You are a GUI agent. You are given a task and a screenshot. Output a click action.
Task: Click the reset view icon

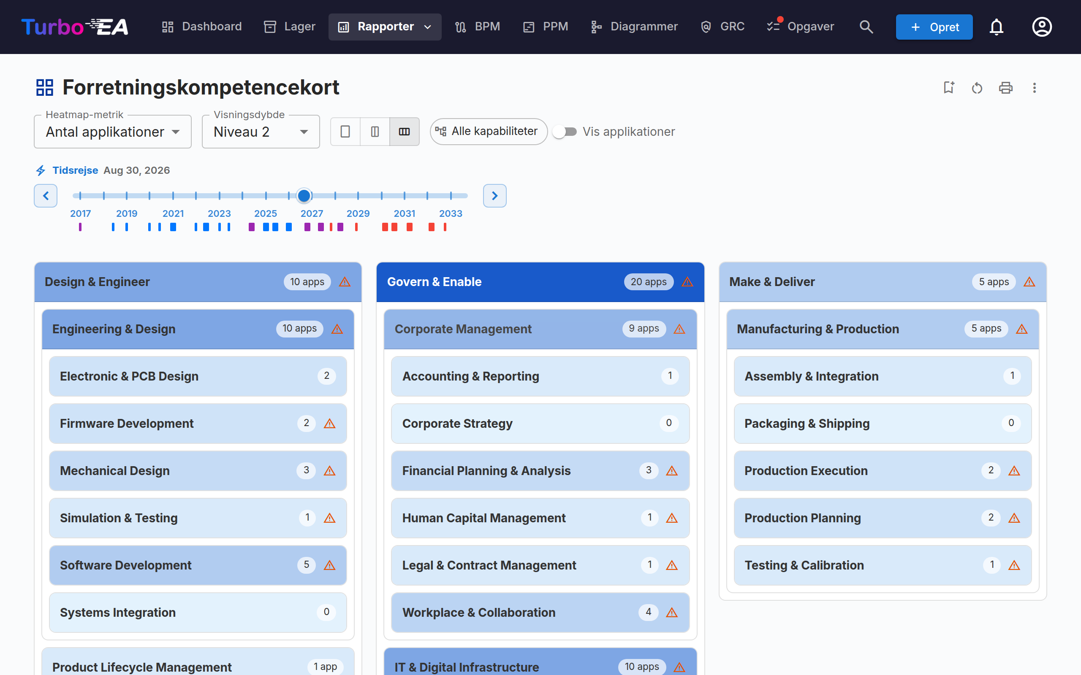click(977, 87)
